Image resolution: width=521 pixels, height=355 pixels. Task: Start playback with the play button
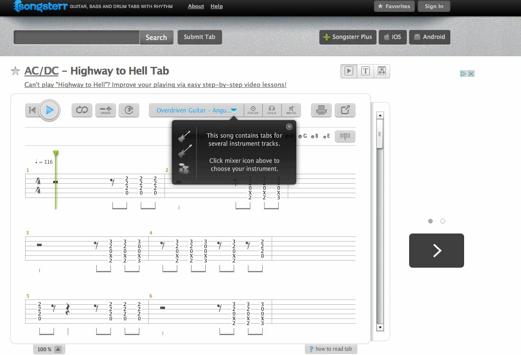tap(49, 110)
